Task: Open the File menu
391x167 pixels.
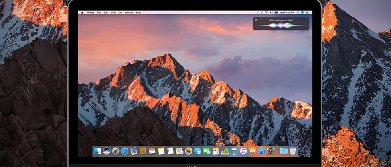Action: (99, 12)
